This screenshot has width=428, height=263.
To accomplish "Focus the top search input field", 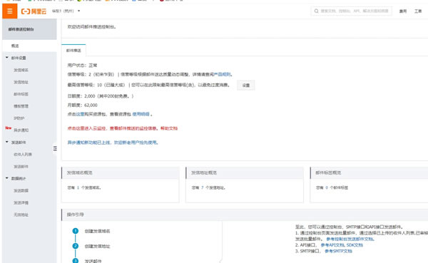I will (351, 11).
